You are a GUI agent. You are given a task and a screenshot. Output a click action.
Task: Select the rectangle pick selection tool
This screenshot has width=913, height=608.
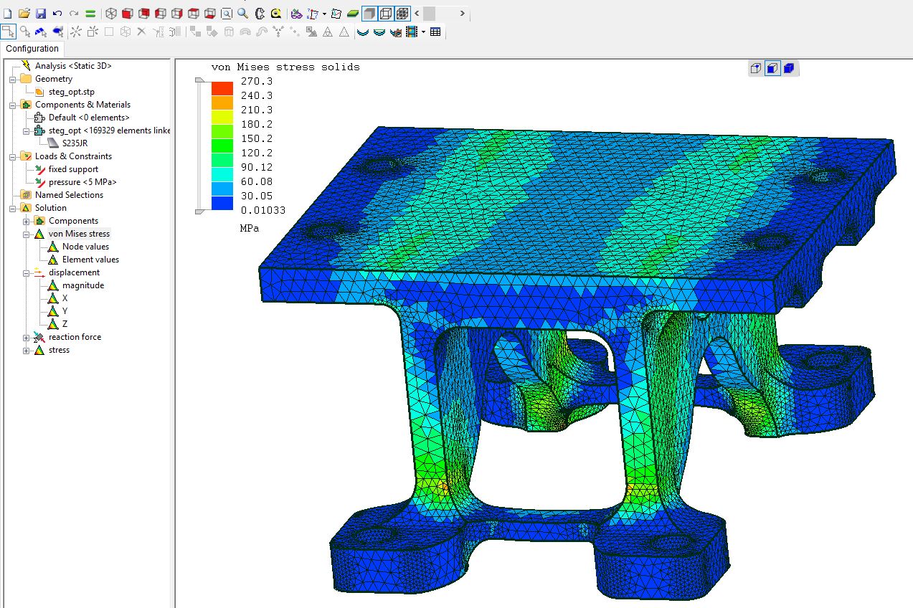coord(8,32)
